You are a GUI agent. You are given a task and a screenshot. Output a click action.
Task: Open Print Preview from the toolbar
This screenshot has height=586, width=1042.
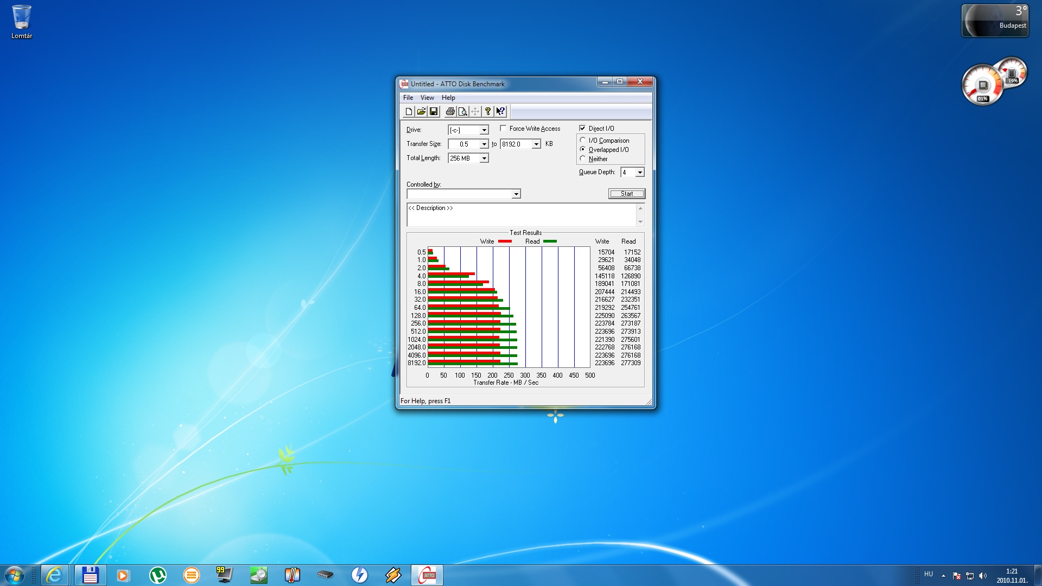click(462, 111)
